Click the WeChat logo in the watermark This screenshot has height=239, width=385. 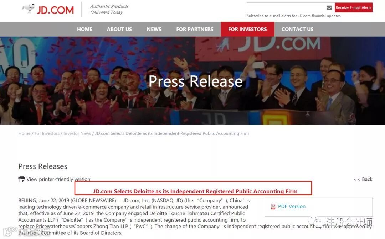[x=316, y=222]
